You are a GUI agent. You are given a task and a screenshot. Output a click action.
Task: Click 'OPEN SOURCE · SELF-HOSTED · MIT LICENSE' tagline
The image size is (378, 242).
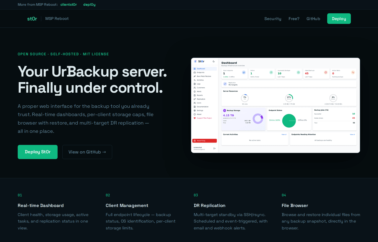pyautogui.click(x=63, y=54)
